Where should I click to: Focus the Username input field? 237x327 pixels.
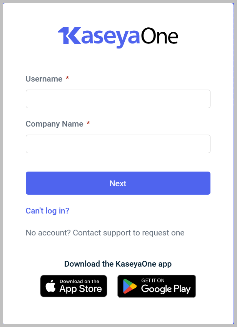click(118, 99)
